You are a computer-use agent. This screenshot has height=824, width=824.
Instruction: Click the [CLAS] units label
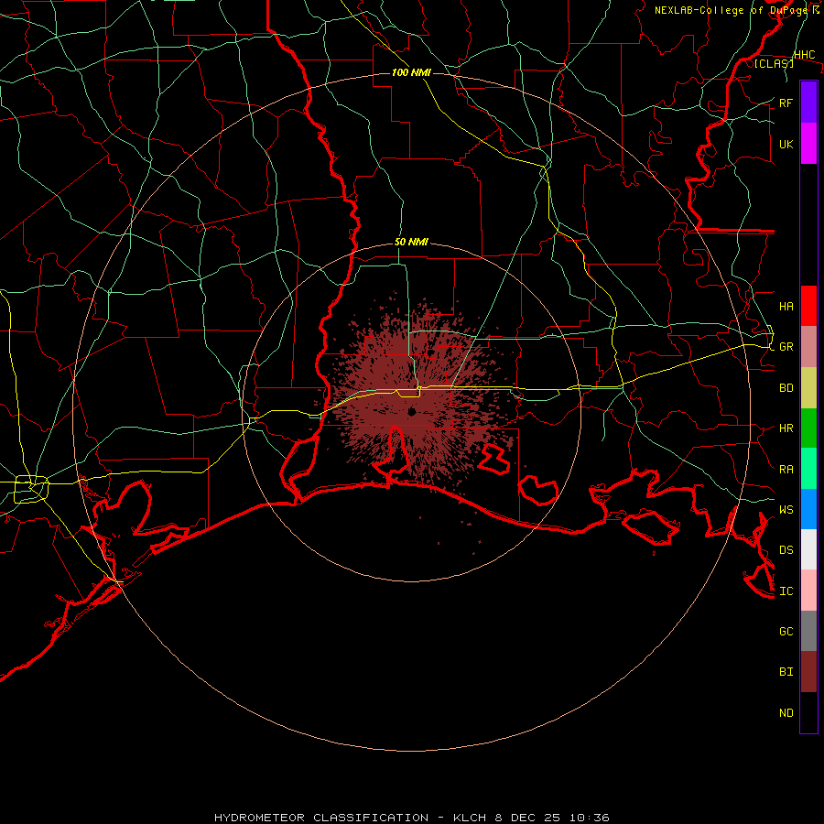774,63
